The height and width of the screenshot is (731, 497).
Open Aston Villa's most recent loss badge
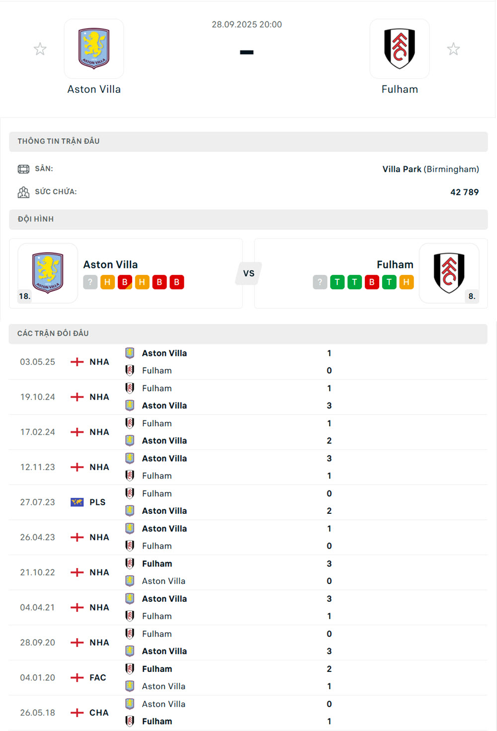click(125, 282)
